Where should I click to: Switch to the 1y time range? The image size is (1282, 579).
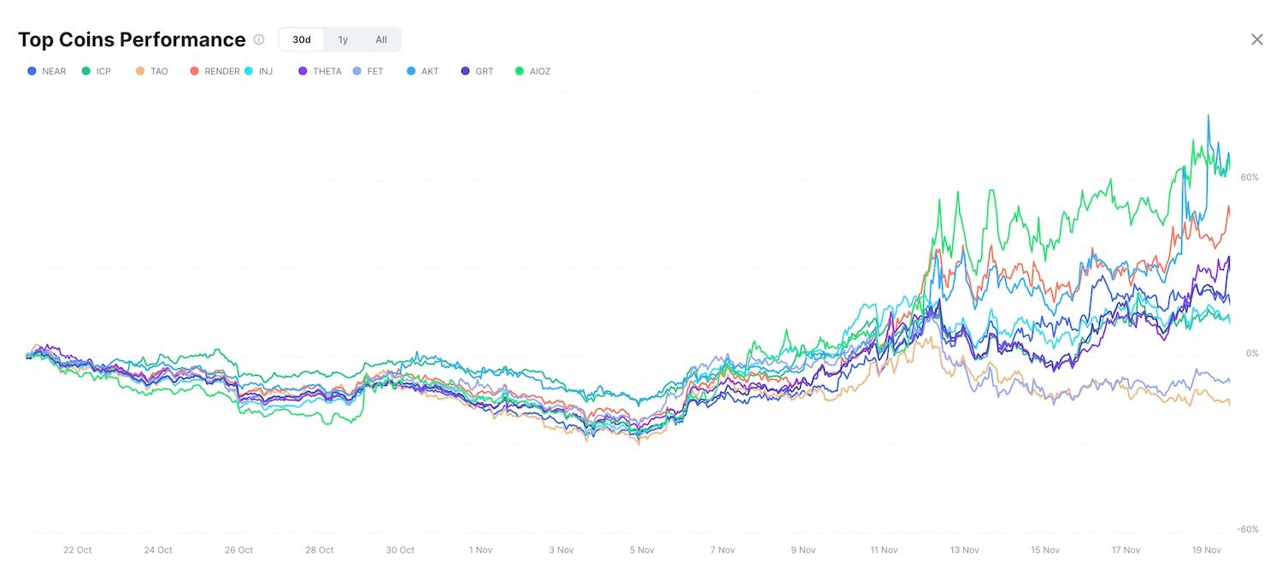click(x=343, y=39)
